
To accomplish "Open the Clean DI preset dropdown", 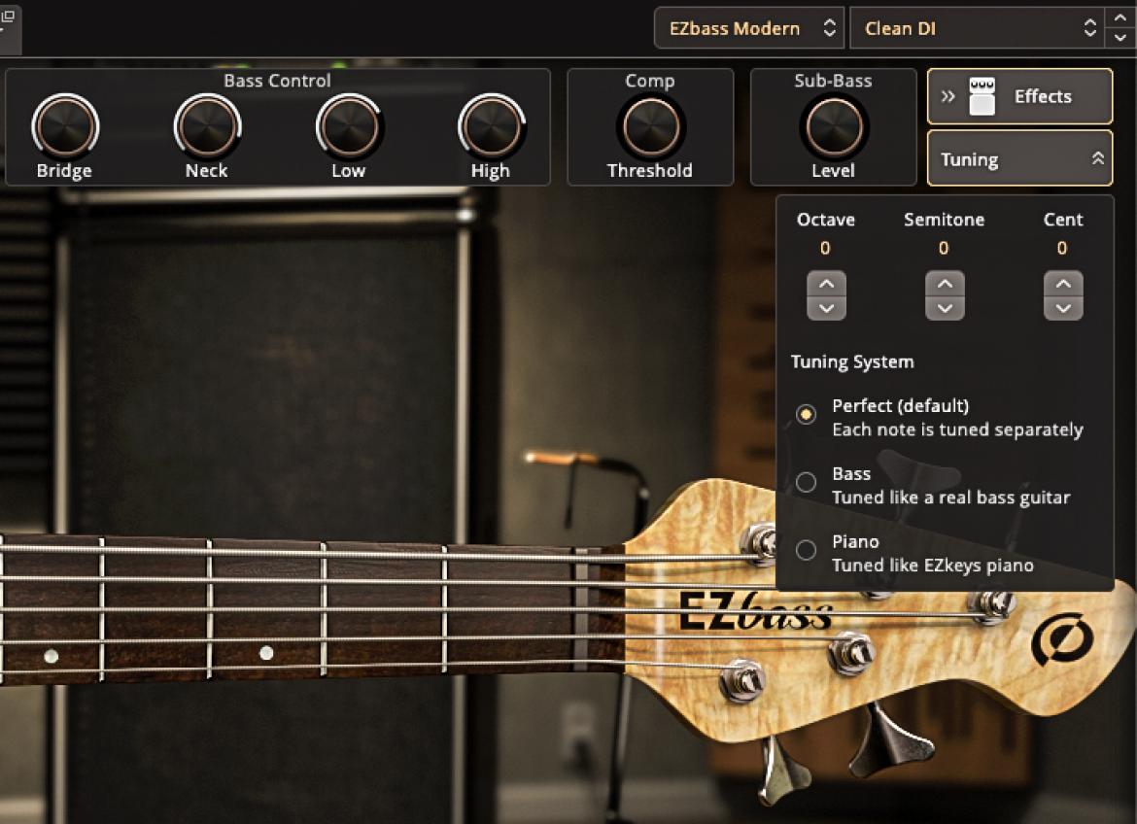I will click(977, 28).
